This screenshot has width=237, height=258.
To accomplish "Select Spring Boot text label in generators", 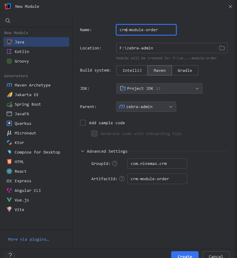I will click(x=28, y=104).
